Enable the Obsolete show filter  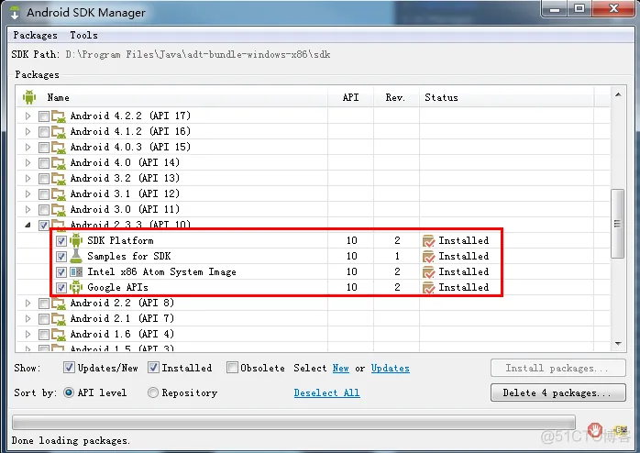pos(232,368)
